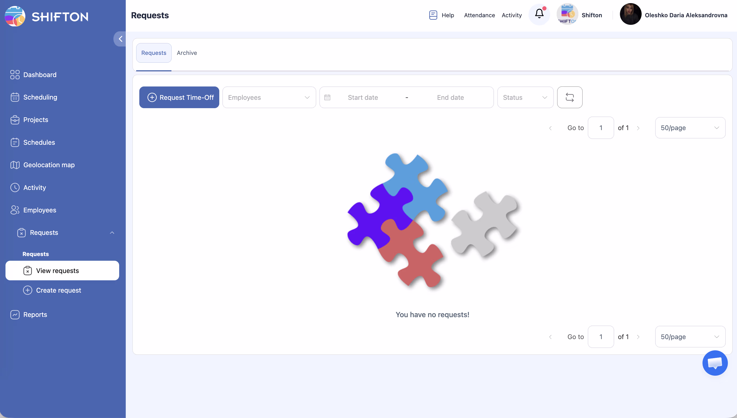Collapse the sidebar with arrow button
The image size is (737, 418).
120,39
